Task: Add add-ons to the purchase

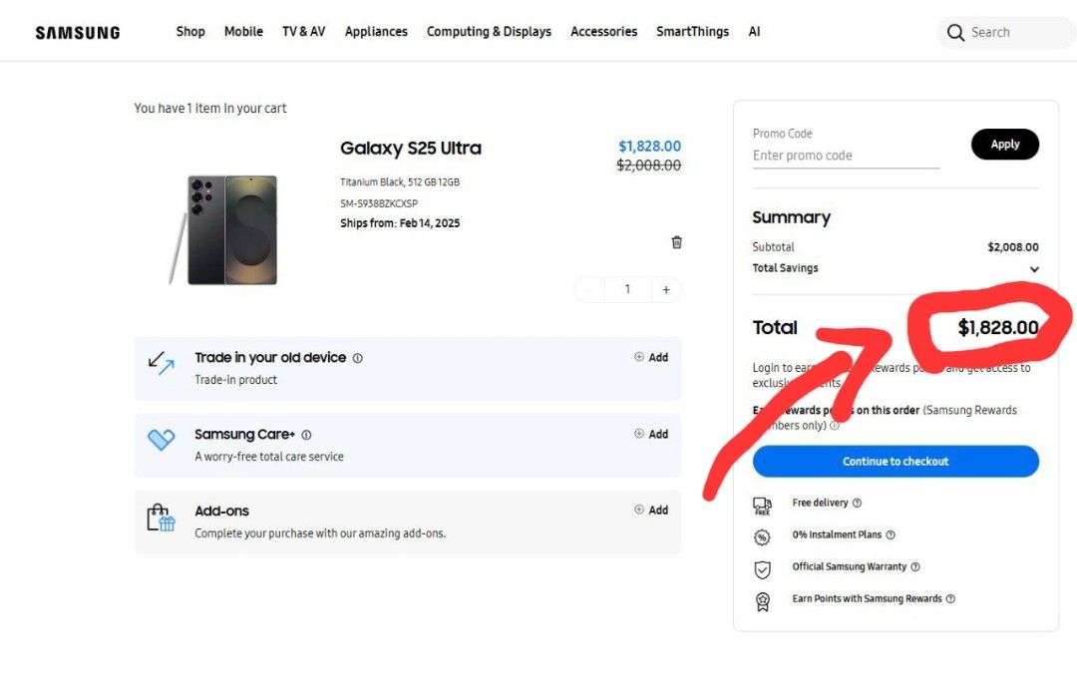Action: click(651, 511)
